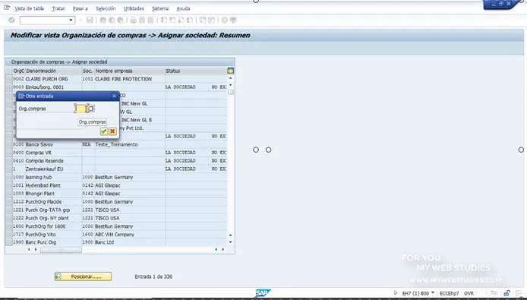
Task: Click the Generate Shortcut icon
Action: pos(211,21)
